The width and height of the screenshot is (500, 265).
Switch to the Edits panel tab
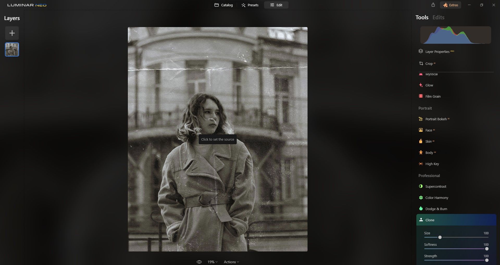coord(439,17)
